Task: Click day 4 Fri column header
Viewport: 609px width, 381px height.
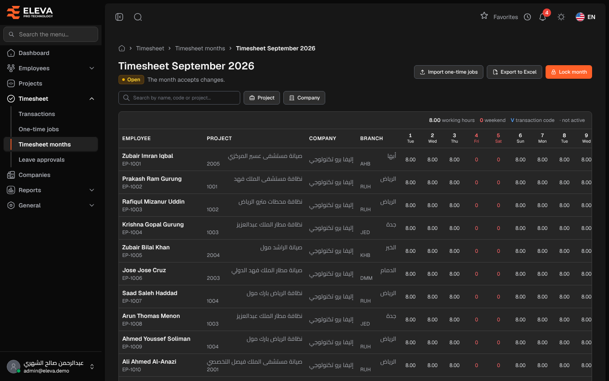Action: pyautogui.click(x=476, y=138)
